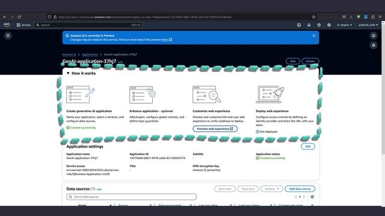Open the Services grid menu
This screenshot has width=385, height=216.
click(x=23, y=25)
